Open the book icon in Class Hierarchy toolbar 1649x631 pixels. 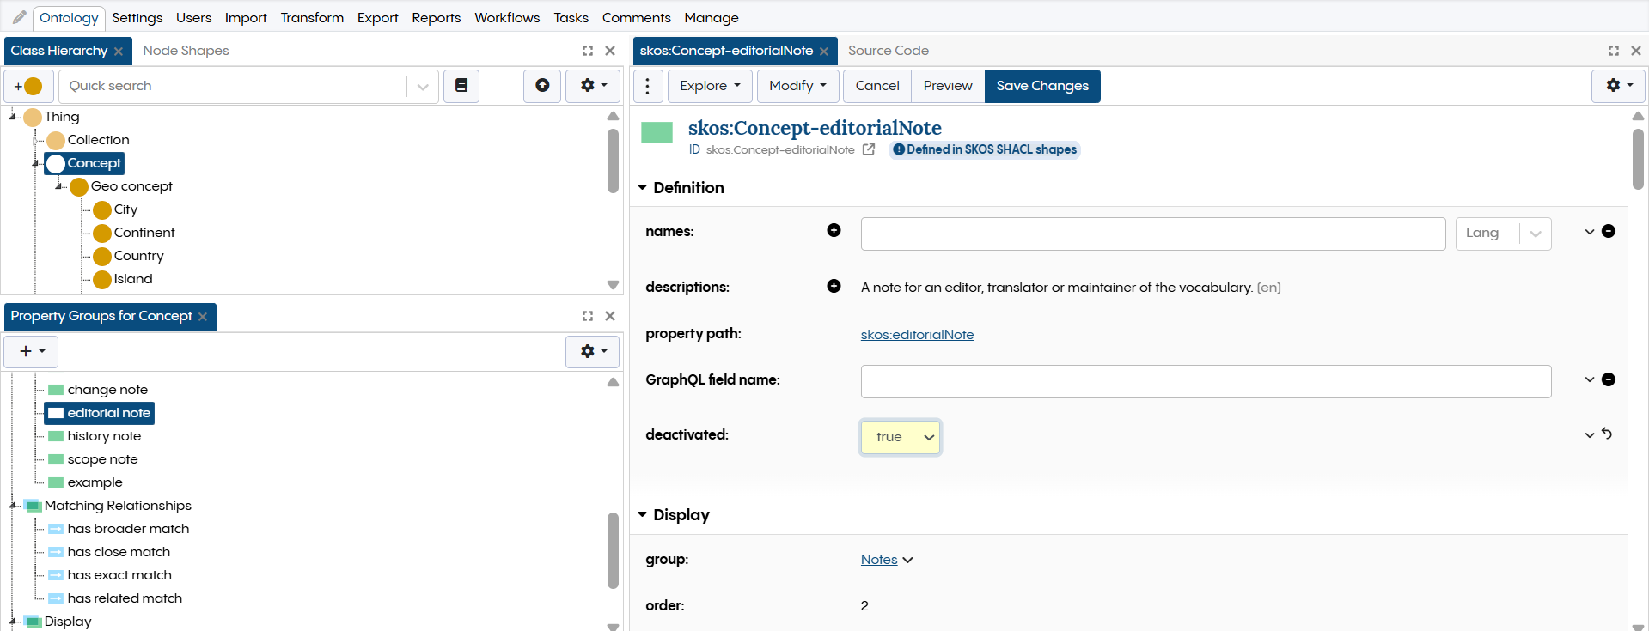[461, 86]
